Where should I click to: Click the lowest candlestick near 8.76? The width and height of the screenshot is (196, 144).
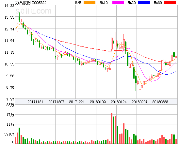click(x=140, y=88)
